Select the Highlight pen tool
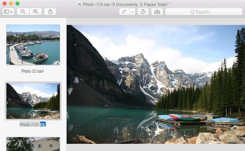 coord(125,12)
